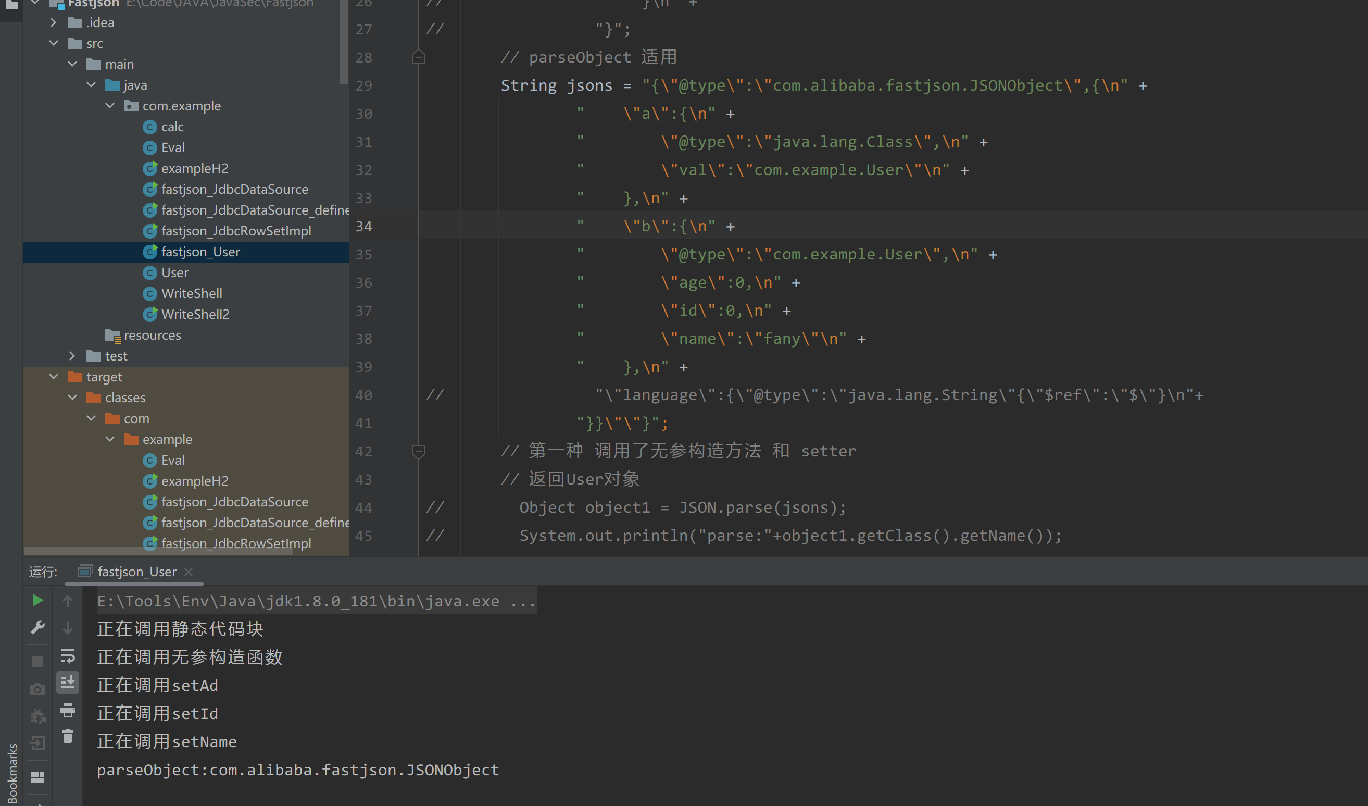The width and height of the screenshot is (1368, 806).
Task: Clear console with the trash icon
Action: tap(68, 737)
